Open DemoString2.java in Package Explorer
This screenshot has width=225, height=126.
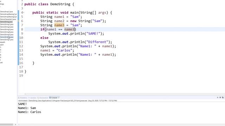pos(7,27)
